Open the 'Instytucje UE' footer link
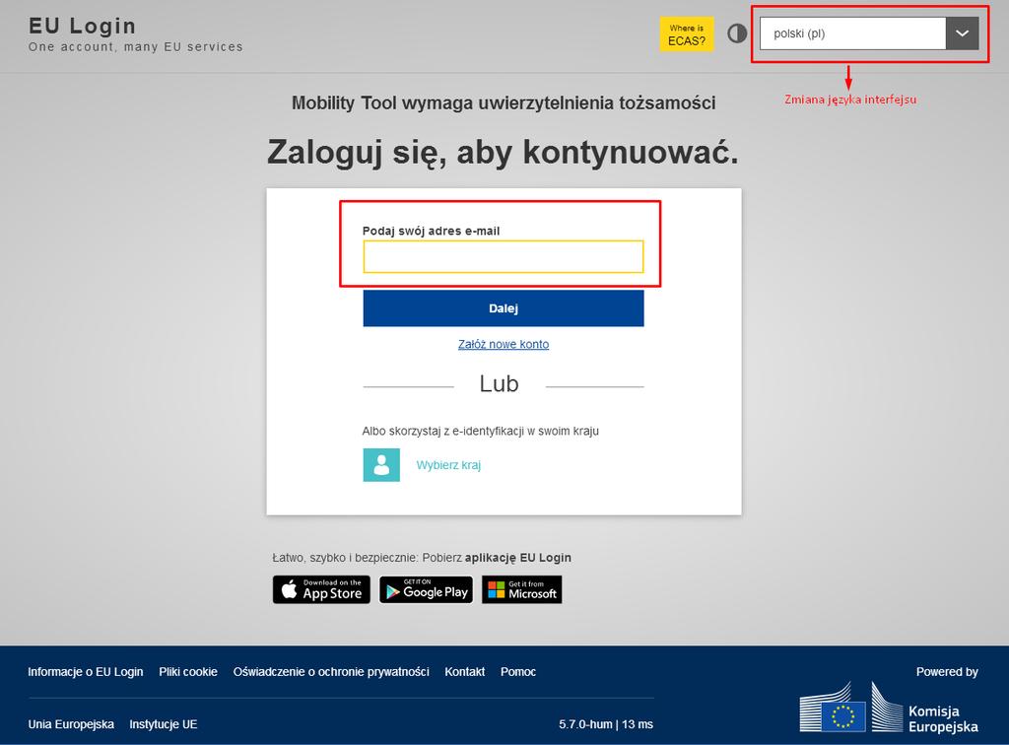 (x=164, y=724)
